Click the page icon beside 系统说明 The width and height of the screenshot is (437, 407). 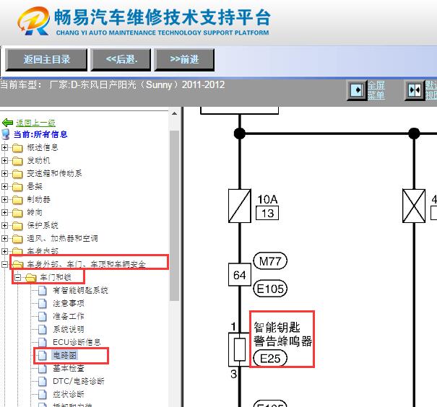[x=43, y=329]
